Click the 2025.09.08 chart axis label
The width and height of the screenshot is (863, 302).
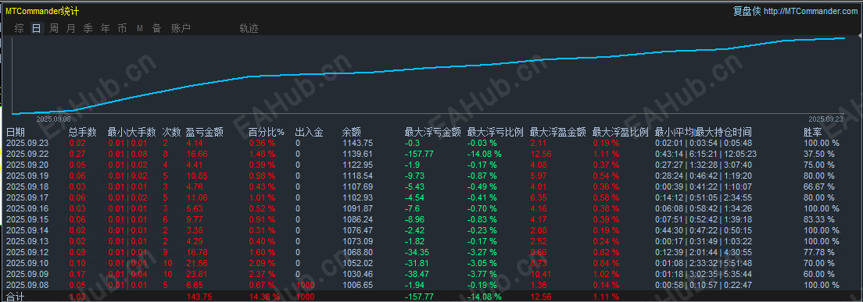[x=53, y=119]
